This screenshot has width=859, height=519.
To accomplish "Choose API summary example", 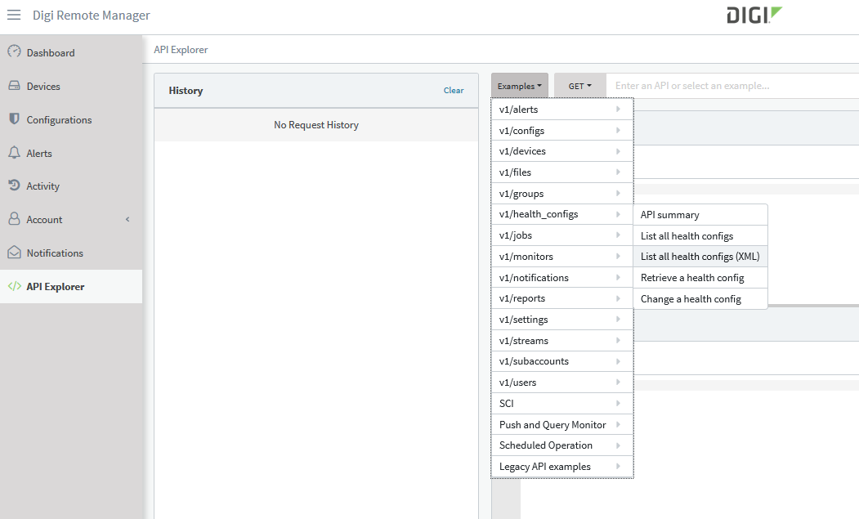I will coord(700,215).
